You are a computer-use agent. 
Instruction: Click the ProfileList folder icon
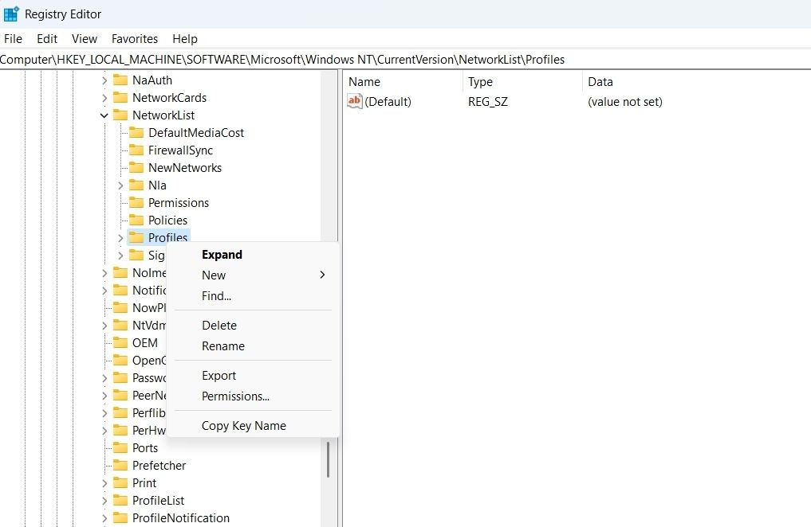[120, 501]
